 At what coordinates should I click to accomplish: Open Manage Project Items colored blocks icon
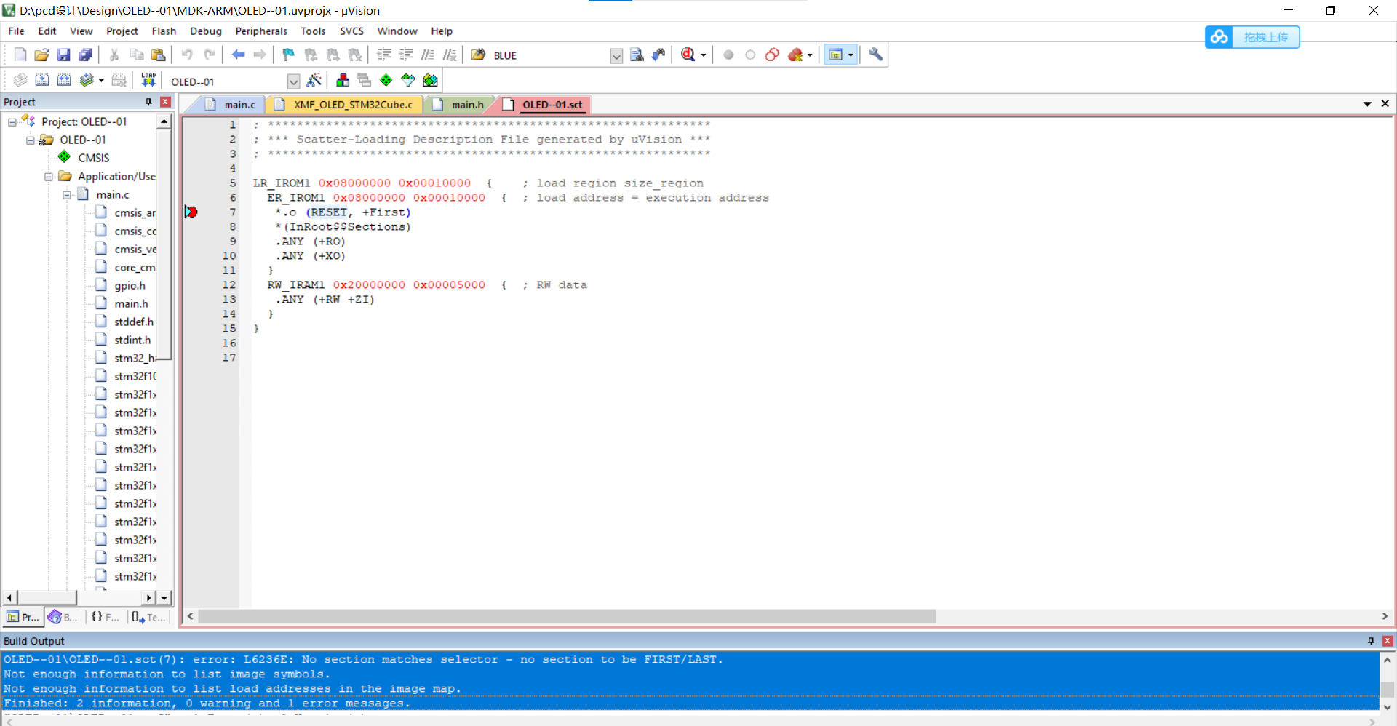(x=343, y=80)
